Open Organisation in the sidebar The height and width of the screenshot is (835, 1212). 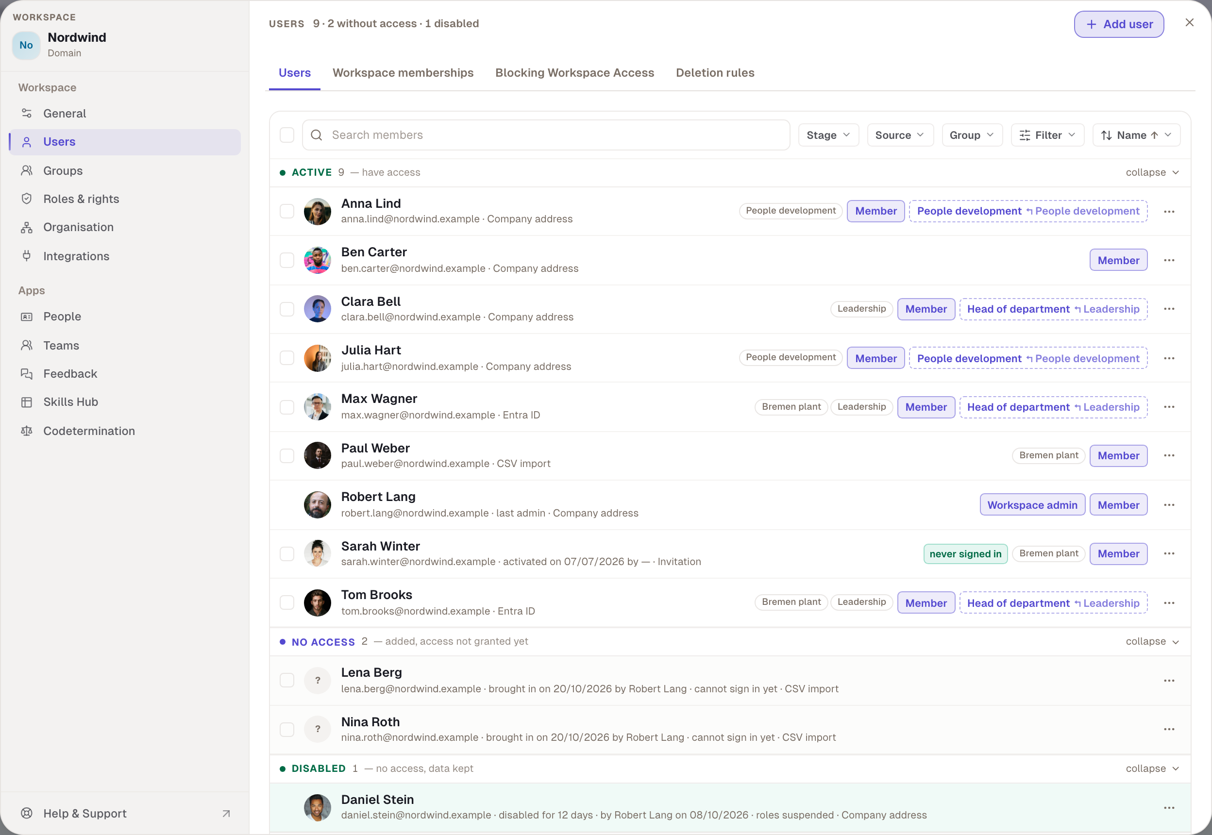pyautogui.click(x=125, y=227)
